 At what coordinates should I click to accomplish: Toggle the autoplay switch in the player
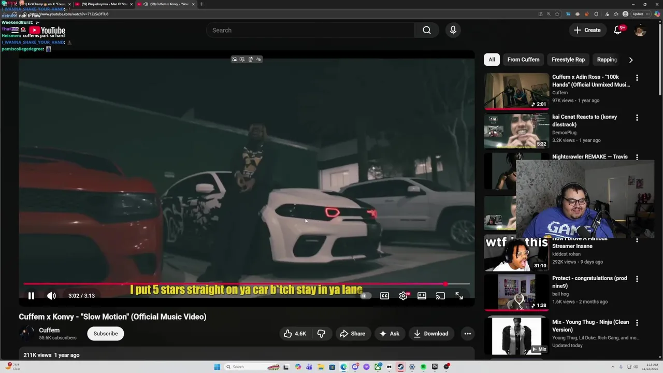coord(366,296)
